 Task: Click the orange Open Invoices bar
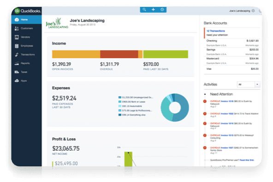click(76, 54)
